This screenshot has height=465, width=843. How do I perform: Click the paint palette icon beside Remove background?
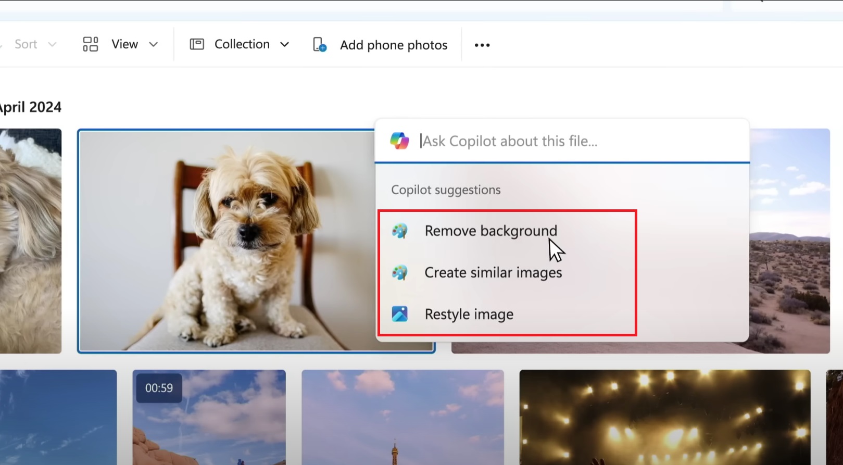click(x=400, y=231)
